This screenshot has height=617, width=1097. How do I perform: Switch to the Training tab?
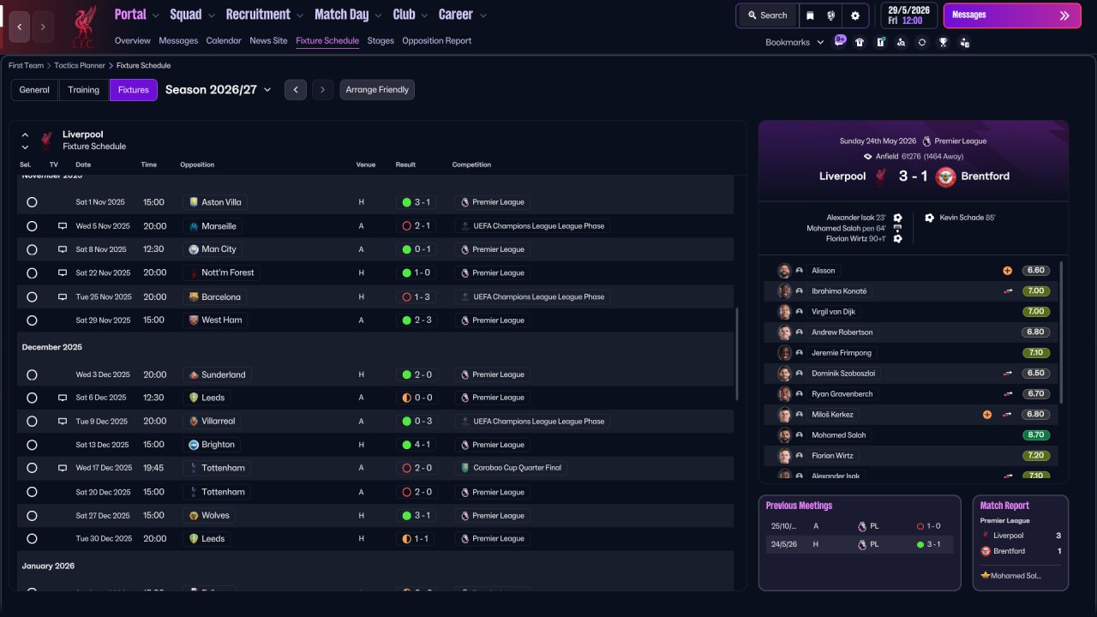tap(84, 90)
